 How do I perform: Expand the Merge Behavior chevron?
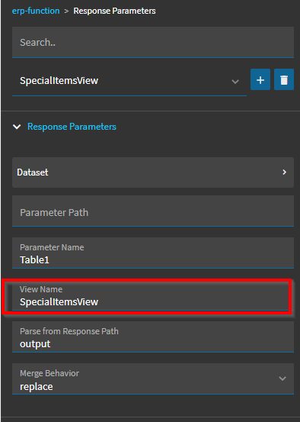(x=282, y=379)
